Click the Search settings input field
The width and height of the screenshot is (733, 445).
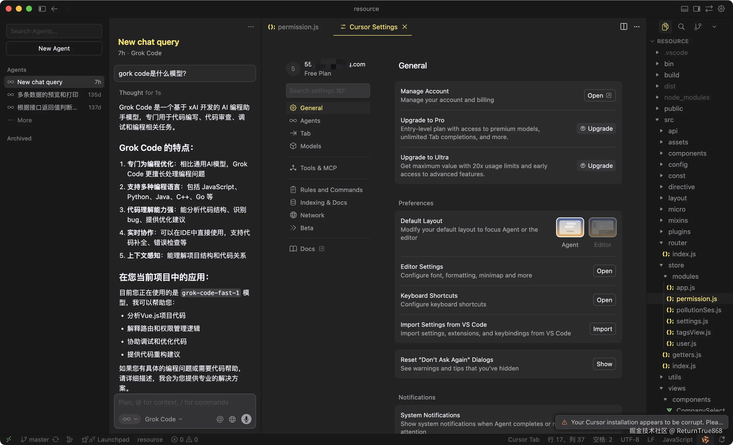[328, 91]
